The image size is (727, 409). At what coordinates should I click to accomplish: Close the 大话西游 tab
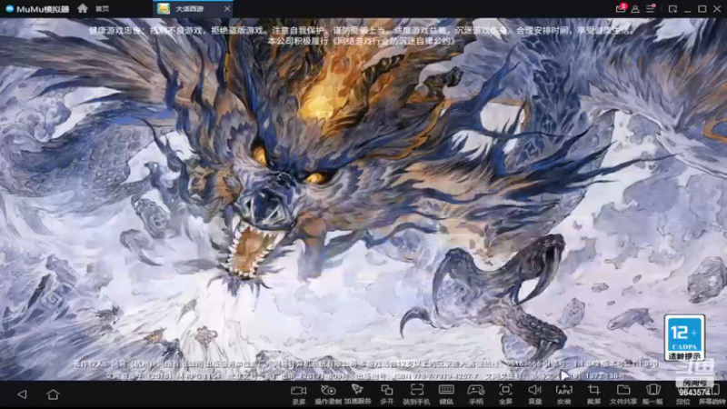tap(226, 9)
